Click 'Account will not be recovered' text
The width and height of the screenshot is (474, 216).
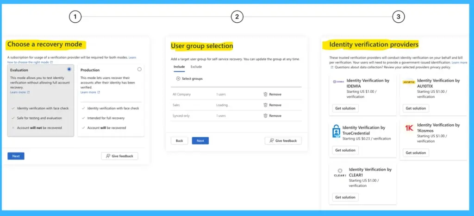[40, 128]
